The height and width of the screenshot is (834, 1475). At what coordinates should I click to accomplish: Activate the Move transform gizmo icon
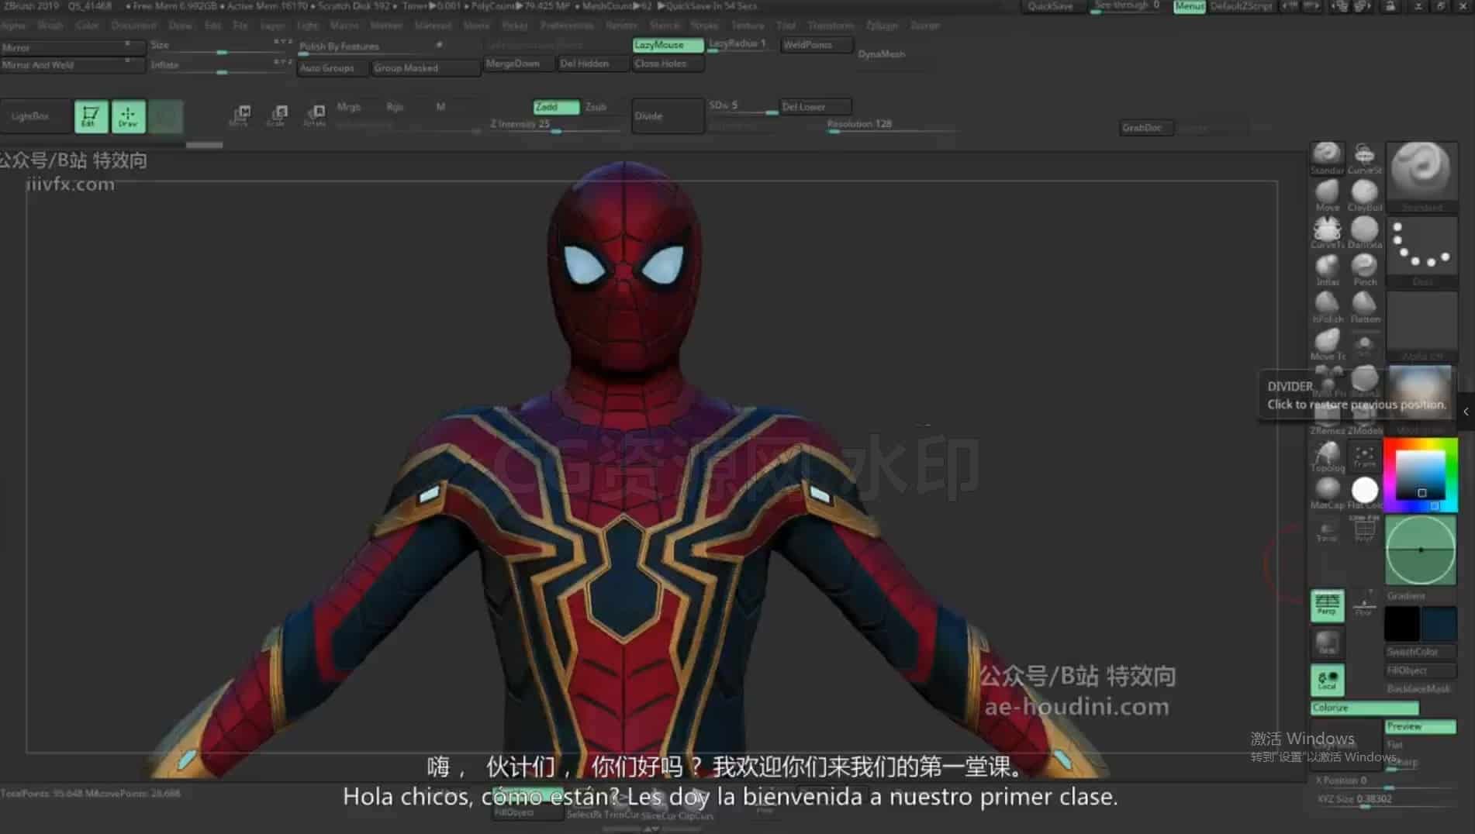pyautogui.click(x=240, y=115)
